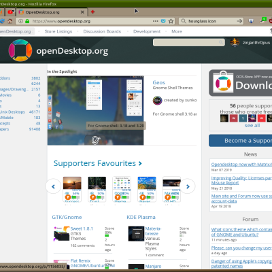Open a new tab with plus icon

click(x=92, y=12)
